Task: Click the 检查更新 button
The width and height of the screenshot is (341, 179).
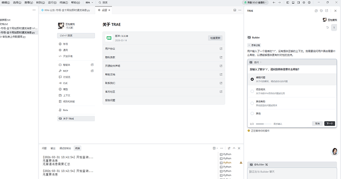Action: click(x=215, y=38)
